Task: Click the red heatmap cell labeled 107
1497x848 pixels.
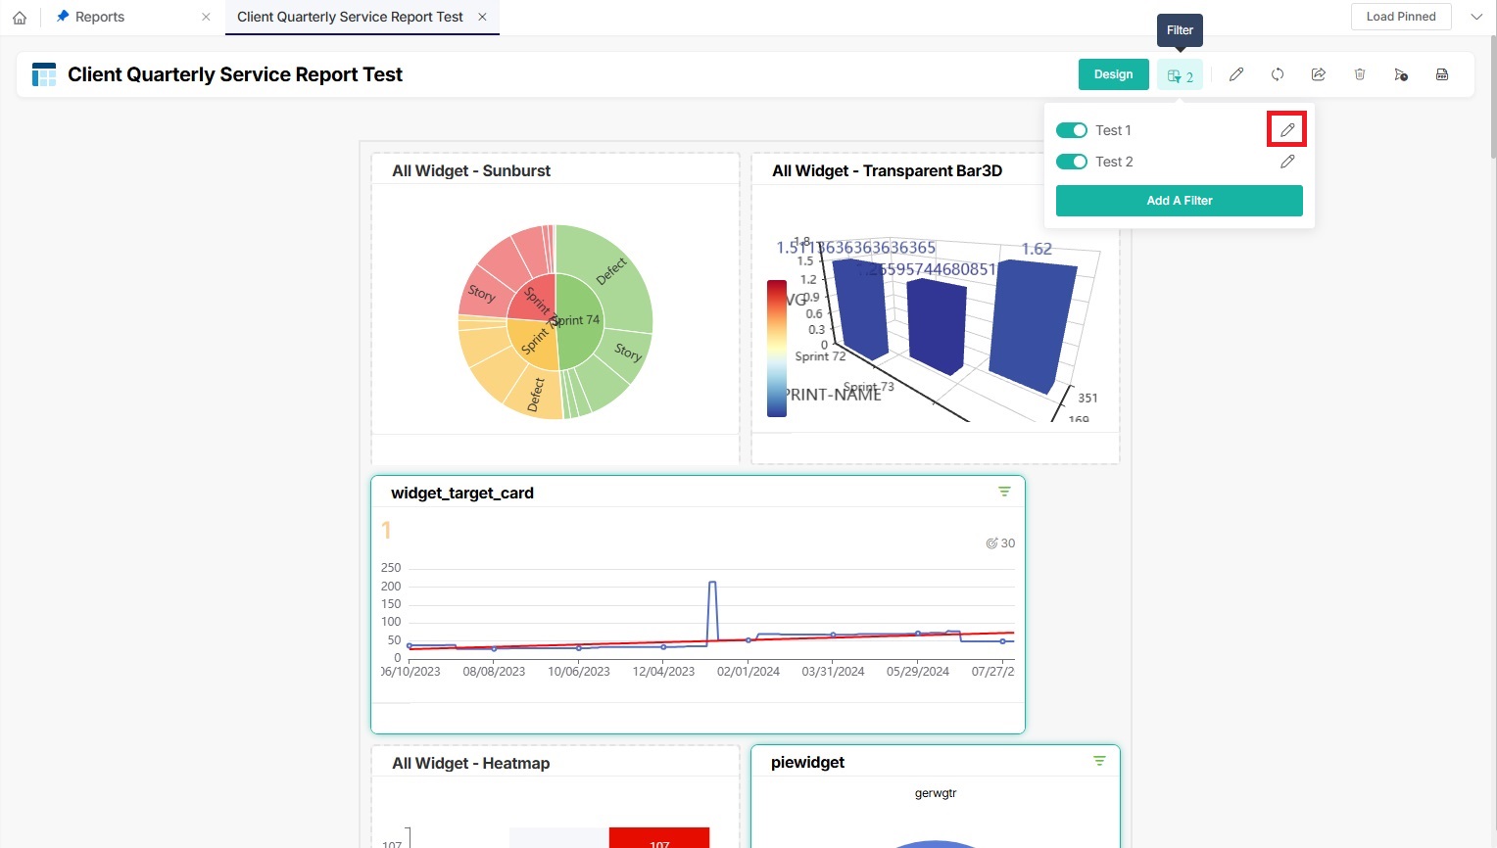Action: (659, 838)
